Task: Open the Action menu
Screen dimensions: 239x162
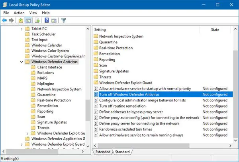Action: click(x=19, y=13)
